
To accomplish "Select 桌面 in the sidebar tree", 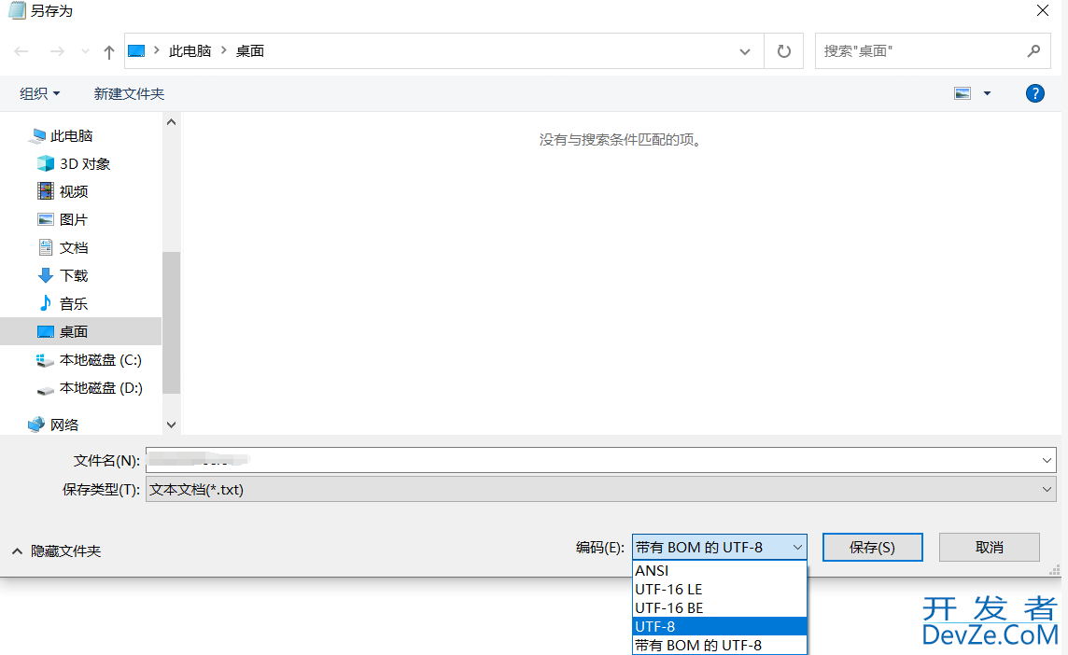I will [80, 331].
